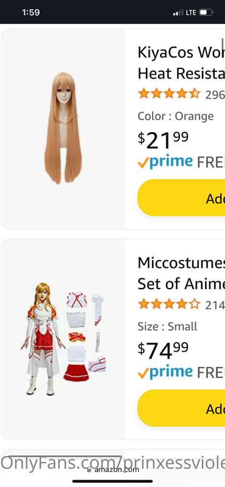Open the 296 reviews count link
Viewport: 225px width, 487px height.
(x=215, y=94)
